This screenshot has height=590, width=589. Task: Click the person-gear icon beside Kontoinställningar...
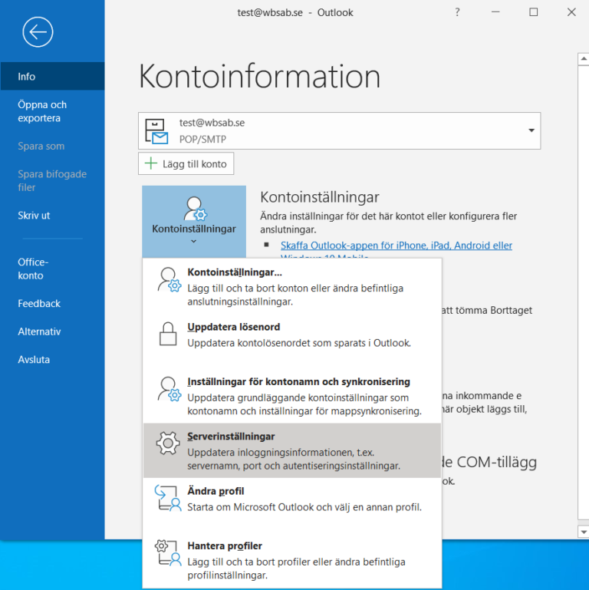(x=169, y=279)
